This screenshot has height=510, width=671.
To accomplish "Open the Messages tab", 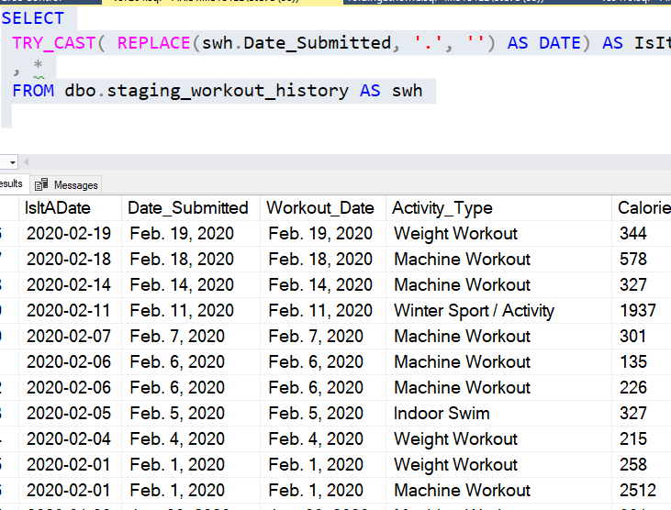I will tap(75, 185).
